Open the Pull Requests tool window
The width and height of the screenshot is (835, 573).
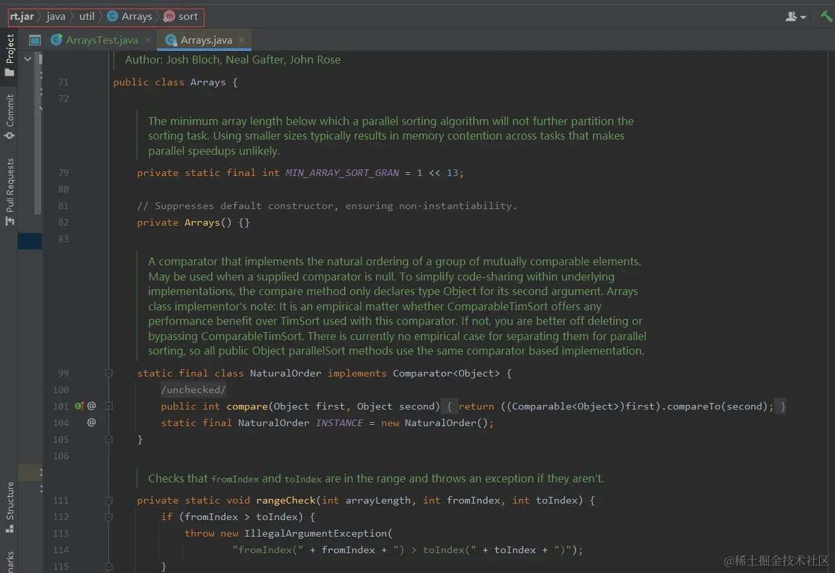(x=9, y=192)
